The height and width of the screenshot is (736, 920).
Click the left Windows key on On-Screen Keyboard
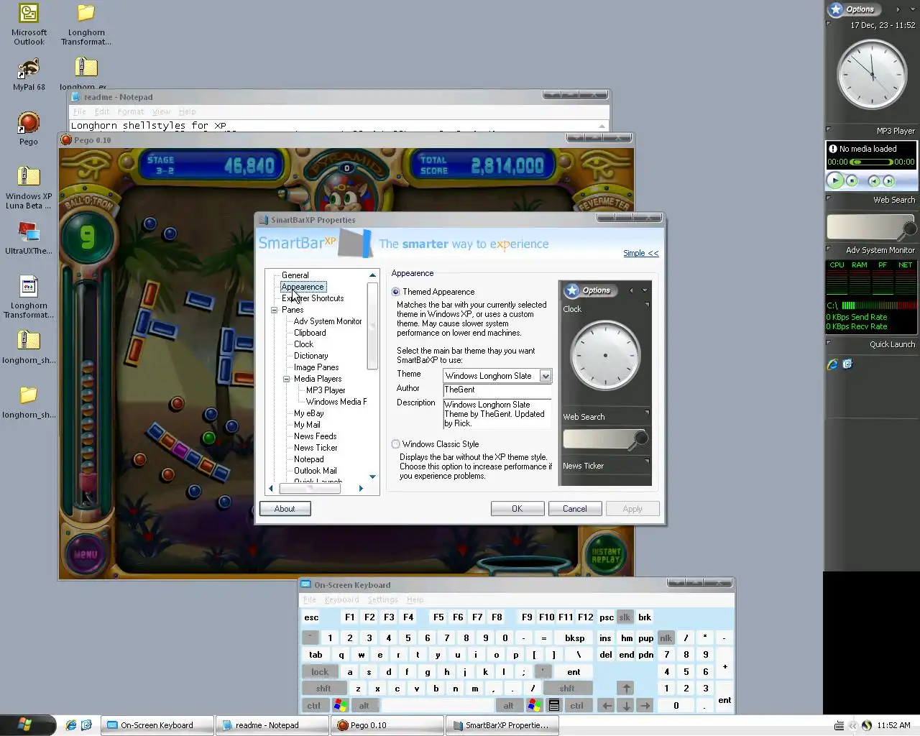(x=341, y=706)
